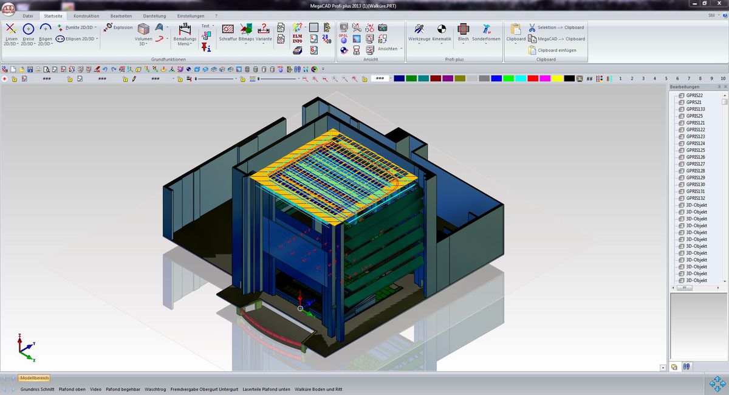Open the Darstellung ribbon tab

tap(155, 16)
